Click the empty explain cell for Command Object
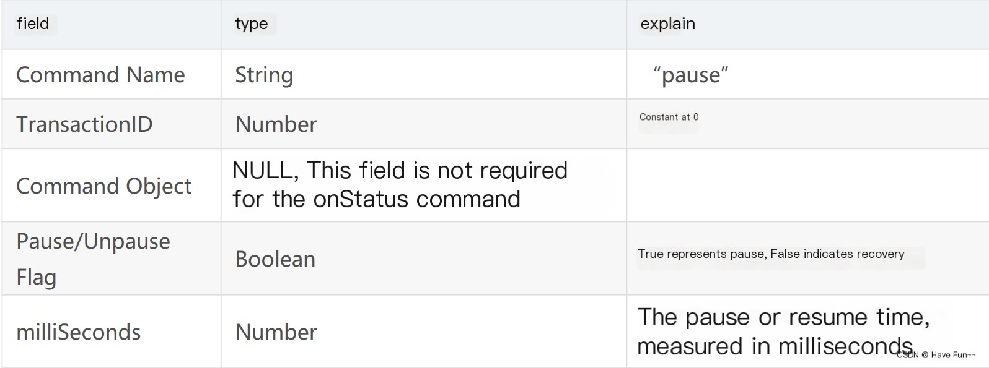989x368 pixels. 806,185
